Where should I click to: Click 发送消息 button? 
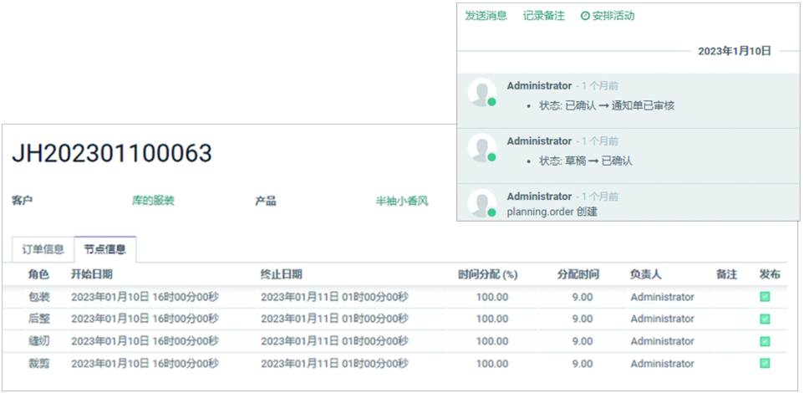486,16
